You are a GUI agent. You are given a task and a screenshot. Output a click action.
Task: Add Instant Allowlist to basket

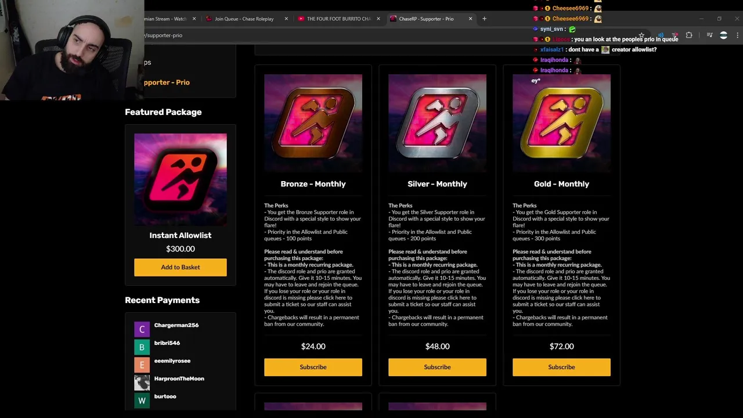click(x=181, y=267)
